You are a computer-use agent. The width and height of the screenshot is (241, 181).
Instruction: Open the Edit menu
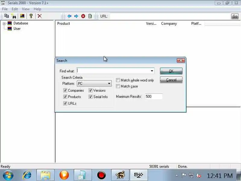pos(15,9)
